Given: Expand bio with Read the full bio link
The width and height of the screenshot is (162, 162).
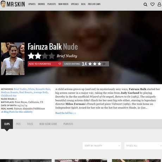Looking at the screenshot, I should 66,113.
